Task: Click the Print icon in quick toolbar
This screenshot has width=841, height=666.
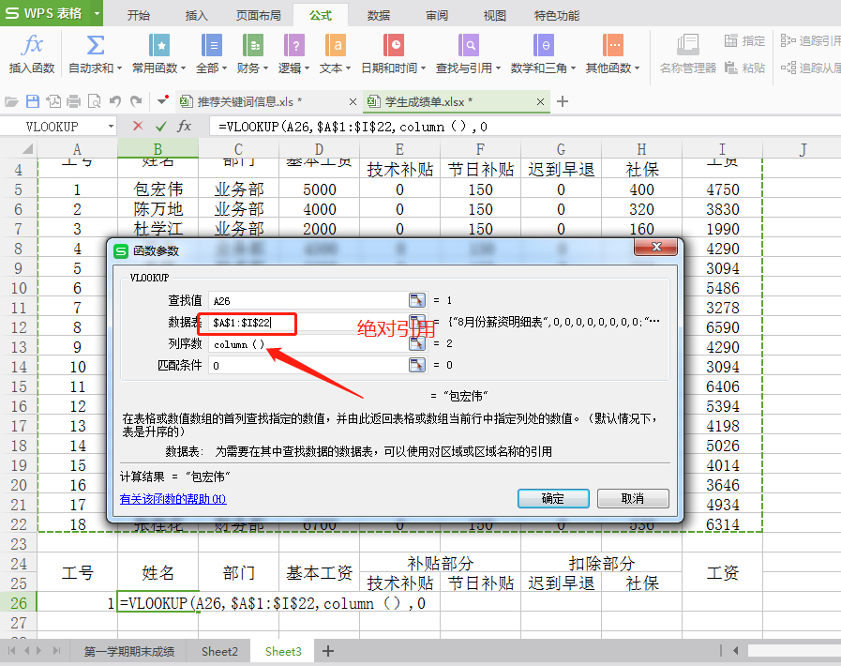Action: tap(74, 101)
